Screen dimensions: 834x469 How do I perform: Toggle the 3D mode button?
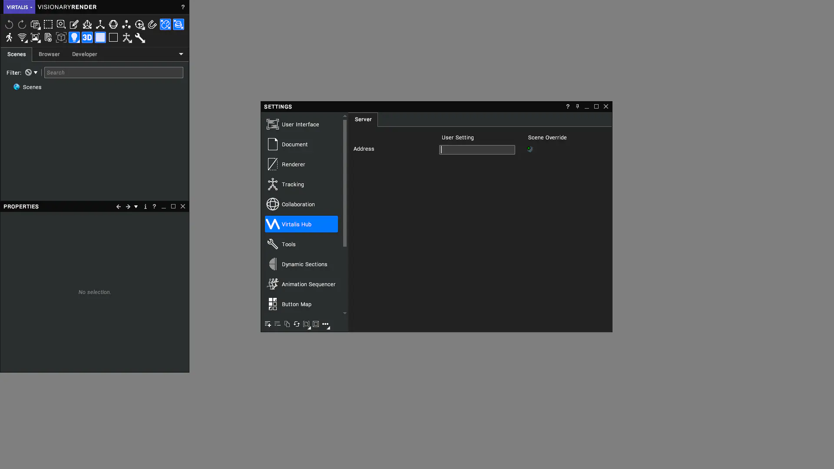87,38
